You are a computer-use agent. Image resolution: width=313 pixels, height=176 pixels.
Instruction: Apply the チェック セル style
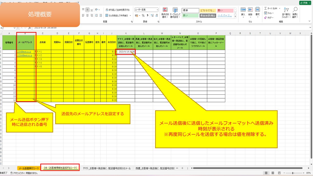[x=208, y=15]
